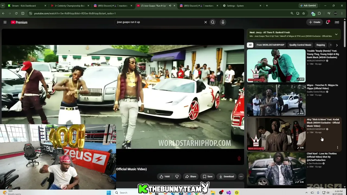The width and height of the screenshot is (347, 195).
Task: Open Ask Gemini in the browser
Action: (308, 5)
